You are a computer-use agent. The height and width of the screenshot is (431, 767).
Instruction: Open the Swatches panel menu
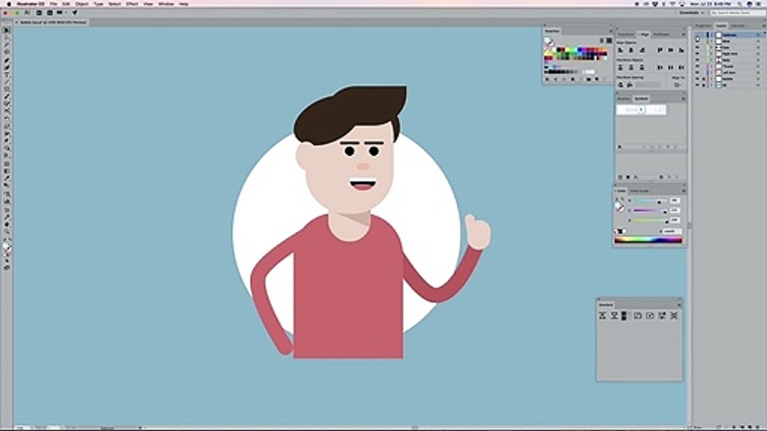point(611,31)
